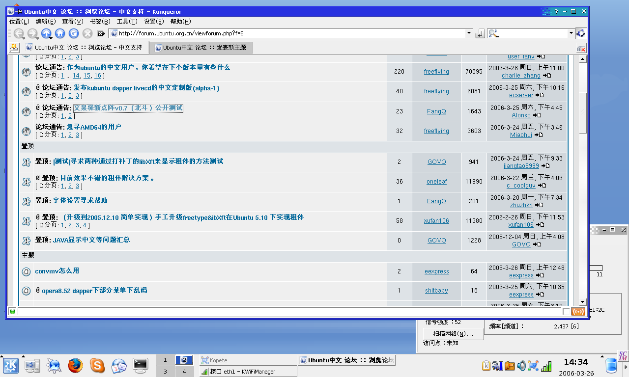Switch to virtual desktop 4 in pager
Image resolution: width=629 pixels, height=377 pixels.
coord(185,372)
